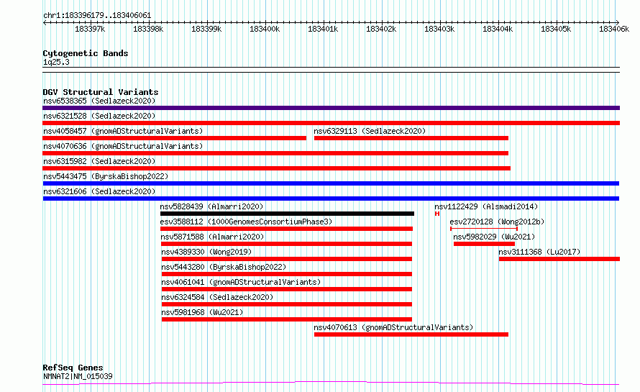The image size is (640, 392).
Task: Click the 183405k ruler tick label
Action: [x=556, y=29]
